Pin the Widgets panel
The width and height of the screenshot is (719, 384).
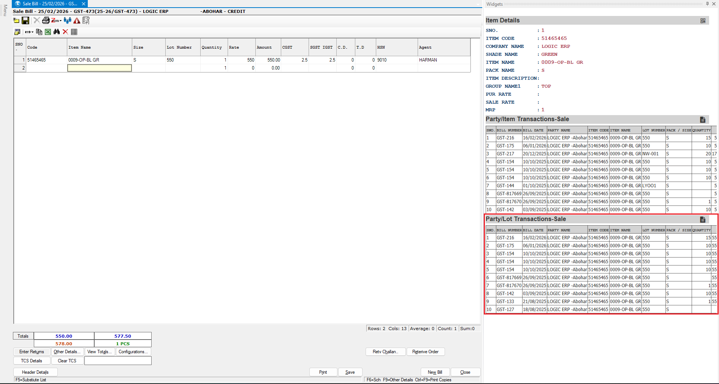pyautogui.click(x=707, y=4)
